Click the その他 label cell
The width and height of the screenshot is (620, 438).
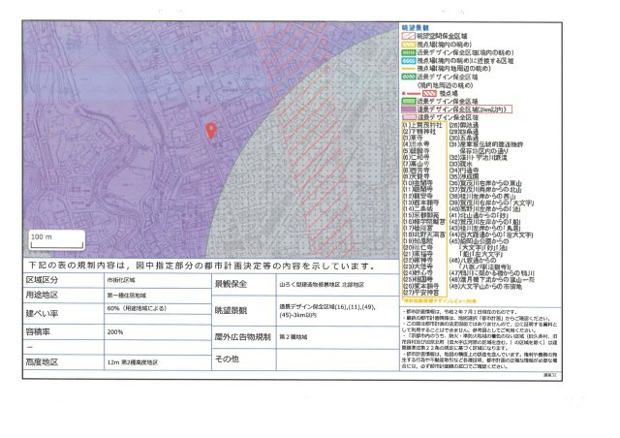click(x=243, y=360)
